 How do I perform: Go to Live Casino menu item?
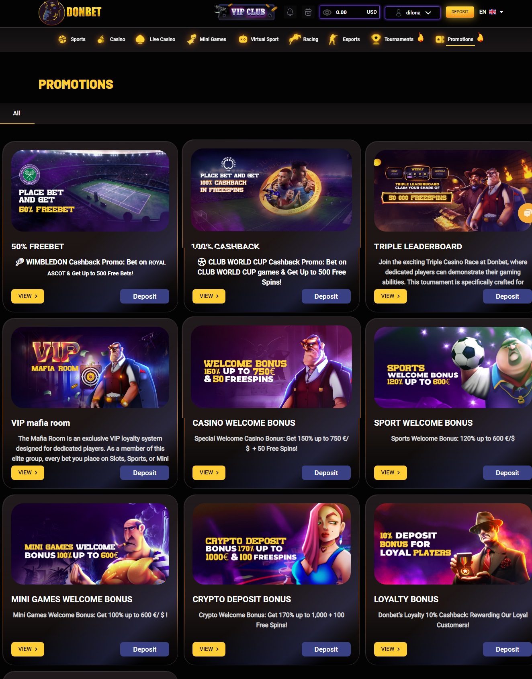tap(156, 39)
